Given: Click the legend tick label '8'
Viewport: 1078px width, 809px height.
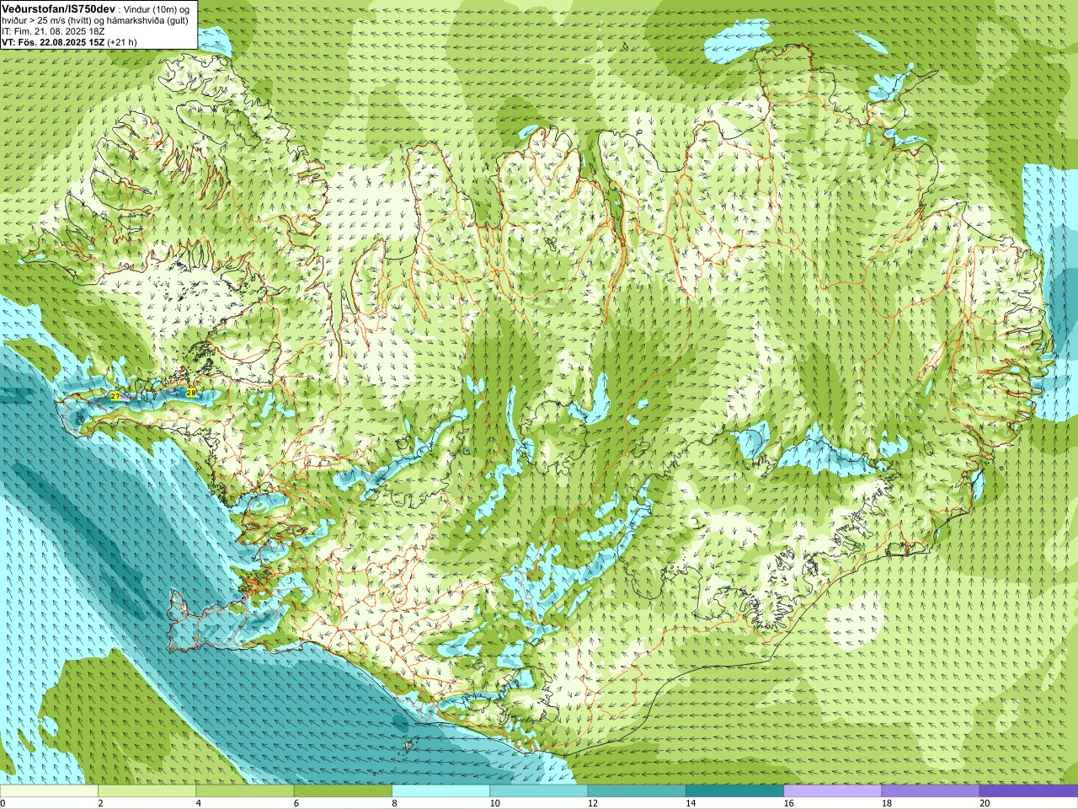Looking at the screenshot, I should point(394,803).
